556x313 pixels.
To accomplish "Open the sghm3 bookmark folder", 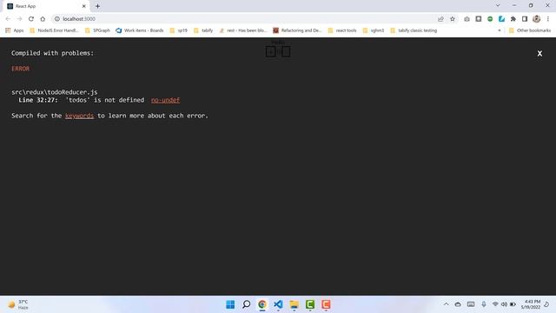I will coord(374,30).
